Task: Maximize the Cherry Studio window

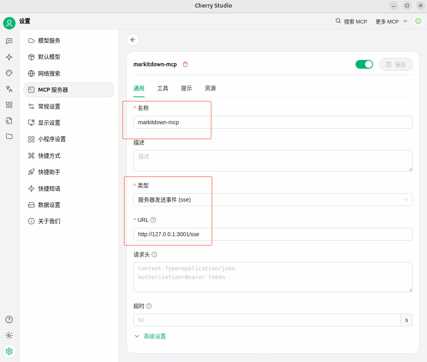Action: pyautogui.click(x=407, y=6)
